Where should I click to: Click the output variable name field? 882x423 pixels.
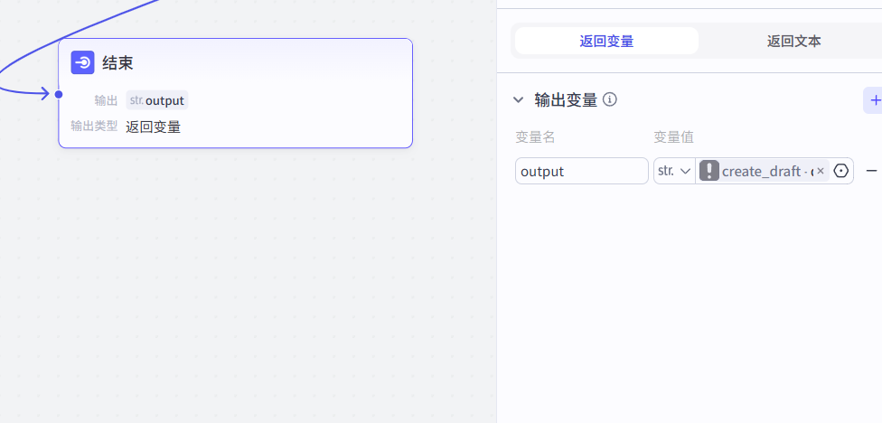[581, 171]
